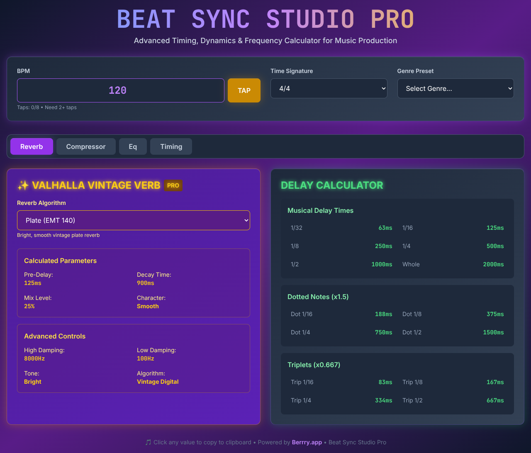Click the music note icon in the footer

[148, 442]
